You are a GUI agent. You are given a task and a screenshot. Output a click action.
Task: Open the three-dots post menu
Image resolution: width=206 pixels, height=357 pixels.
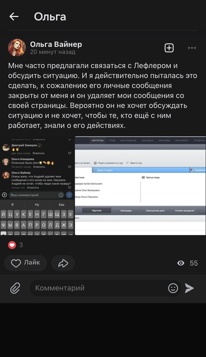[x=192, y=48]
